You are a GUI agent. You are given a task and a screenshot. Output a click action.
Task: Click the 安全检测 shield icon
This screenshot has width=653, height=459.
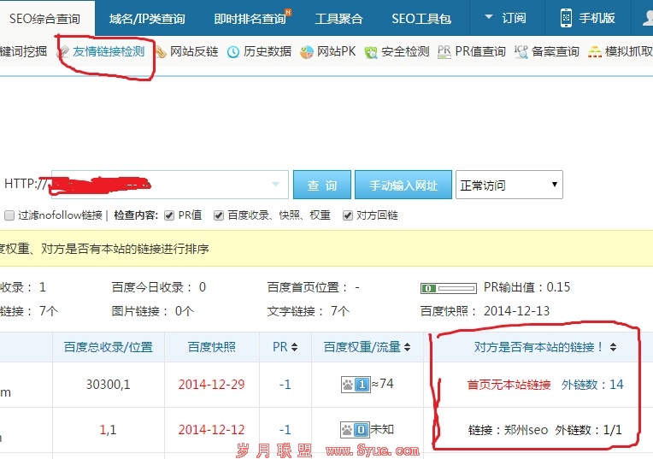pyautogui.click(x=371, y=52)
